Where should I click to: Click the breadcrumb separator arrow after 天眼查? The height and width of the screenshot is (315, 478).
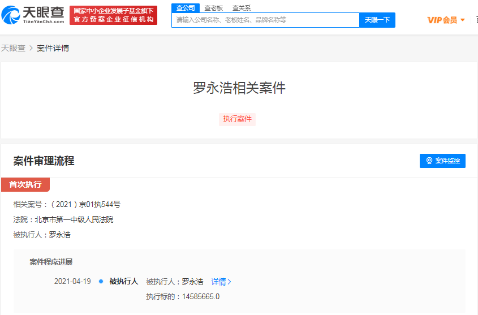pos(31,49)
